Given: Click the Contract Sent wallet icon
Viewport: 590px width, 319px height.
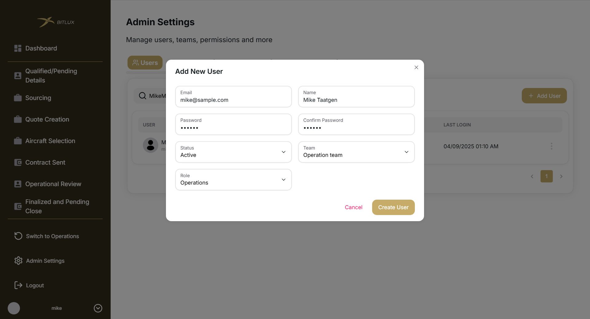Looking at the screenshot, I should 18,162.
